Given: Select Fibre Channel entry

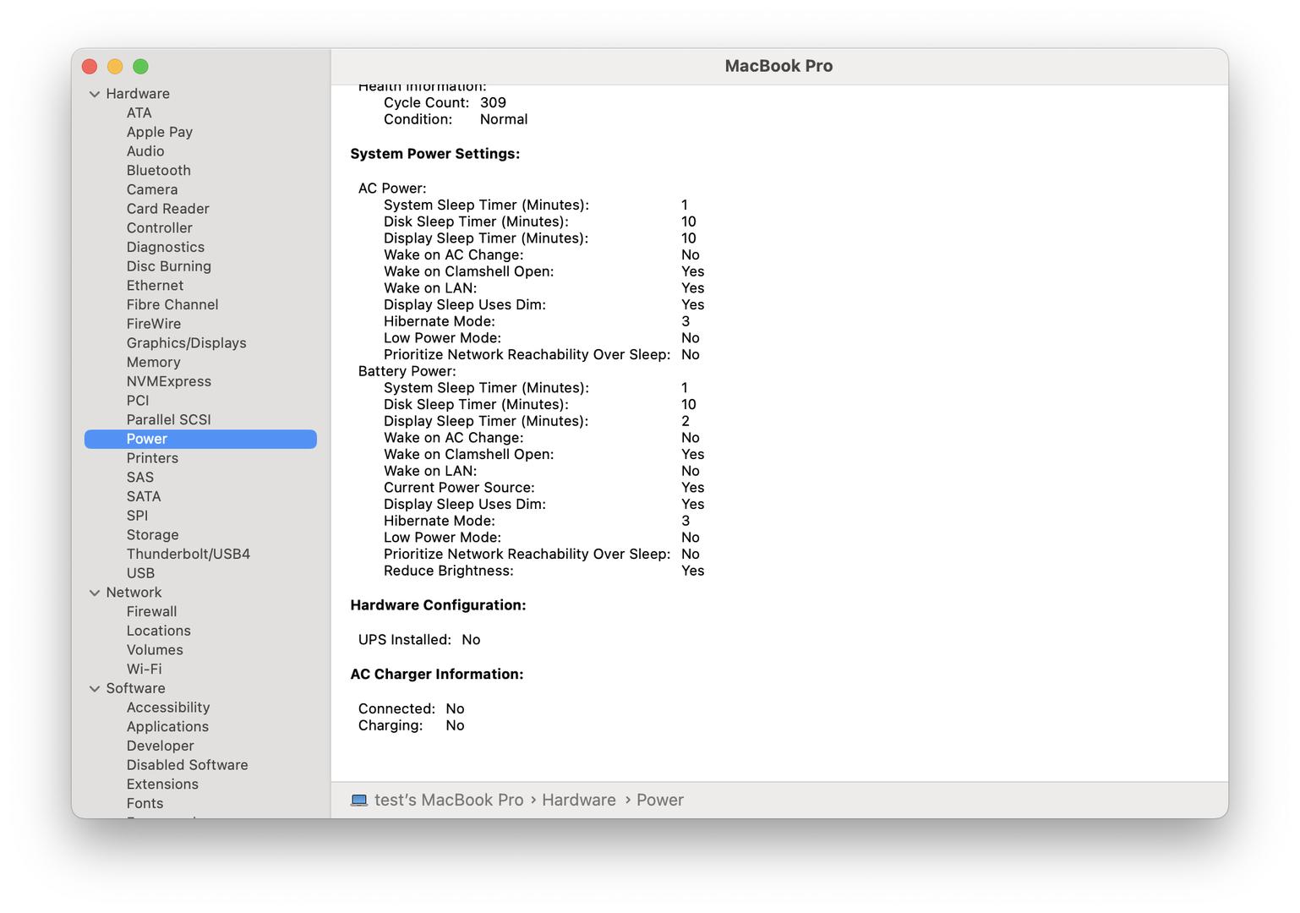Looking at the screenshot, I should 172,304.
